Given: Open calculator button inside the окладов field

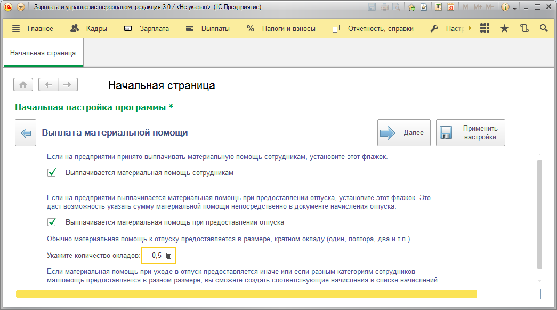Looking at the screenshot, I should (169, 256).
